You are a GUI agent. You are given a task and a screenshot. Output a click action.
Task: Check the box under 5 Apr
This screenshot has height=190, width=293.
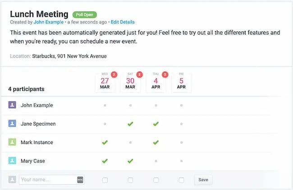[181, 180]
